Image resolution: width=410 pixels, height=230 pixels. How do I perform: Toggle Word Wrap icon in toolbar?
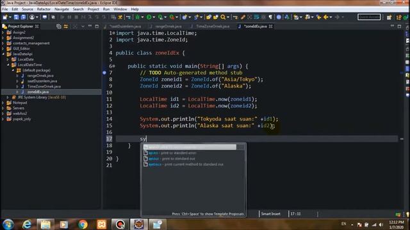[256, 17]
